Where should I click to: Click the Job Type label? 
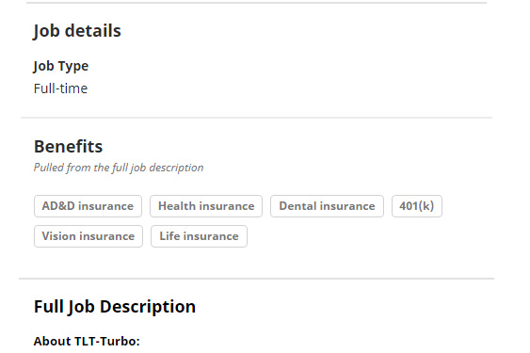[x=61, y=66]
